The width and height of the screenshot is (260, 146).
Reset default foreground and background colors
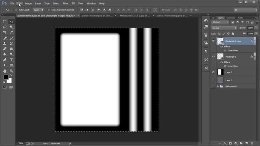tap(4, 82)
